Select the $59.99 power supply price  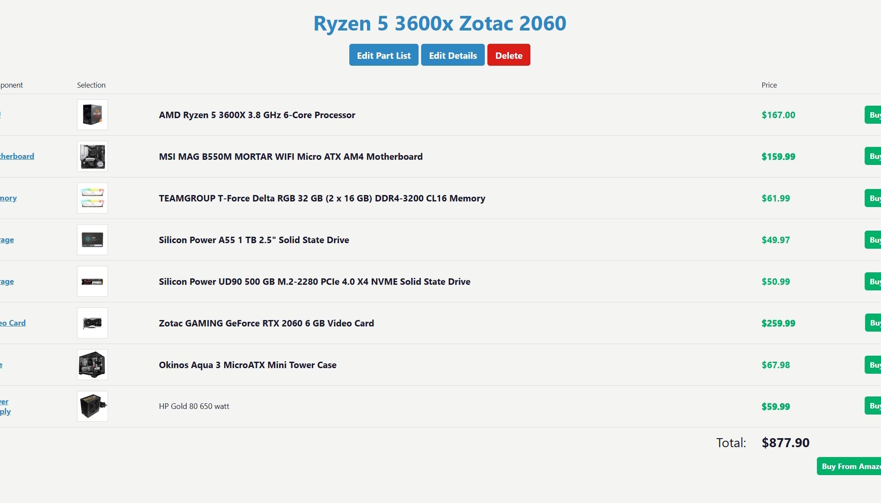tap(776, 407)
